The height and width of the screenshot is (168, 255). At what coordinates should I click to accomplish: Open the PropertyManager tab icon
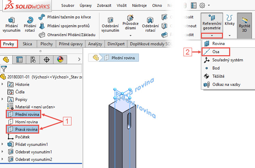click(x=19, y=60)
